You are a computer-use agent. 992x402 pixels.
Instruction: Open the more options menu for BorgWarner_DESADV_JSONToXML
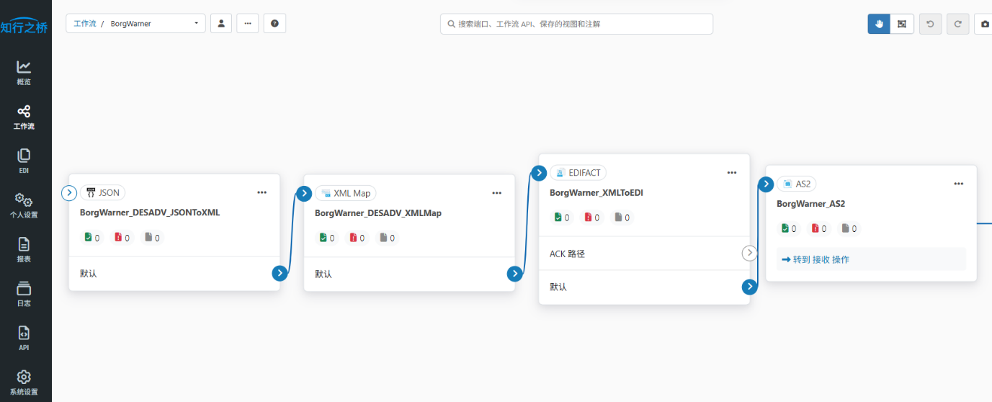coord(262,192)
